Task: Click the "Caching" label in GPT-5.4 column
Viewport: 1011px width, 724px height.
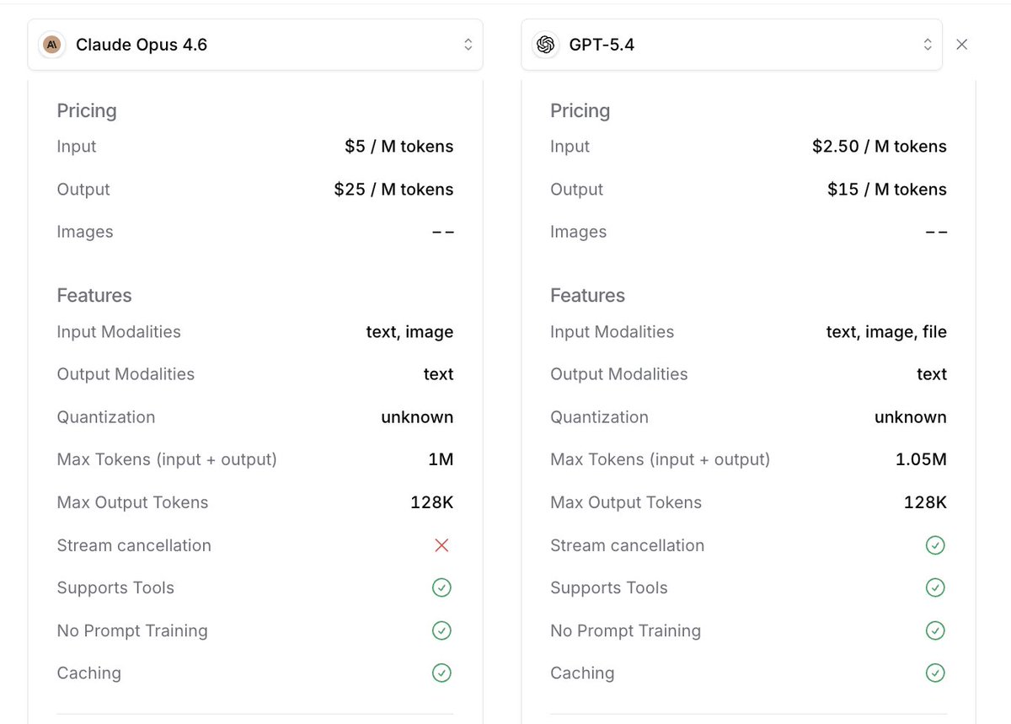Action: pyautogui.click(x=582, y=673)
